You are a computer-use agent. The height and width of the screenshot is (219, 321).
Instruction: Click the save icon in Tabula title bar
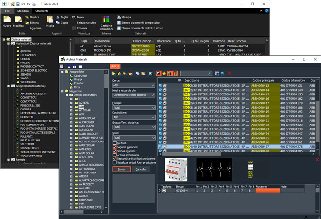coord(18,4)
